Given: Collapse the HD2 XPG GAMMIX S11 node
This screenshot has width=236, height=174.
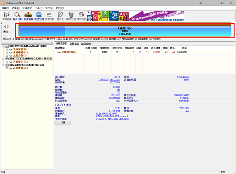Looking at the screenshot, I should [x=3, y=65].
